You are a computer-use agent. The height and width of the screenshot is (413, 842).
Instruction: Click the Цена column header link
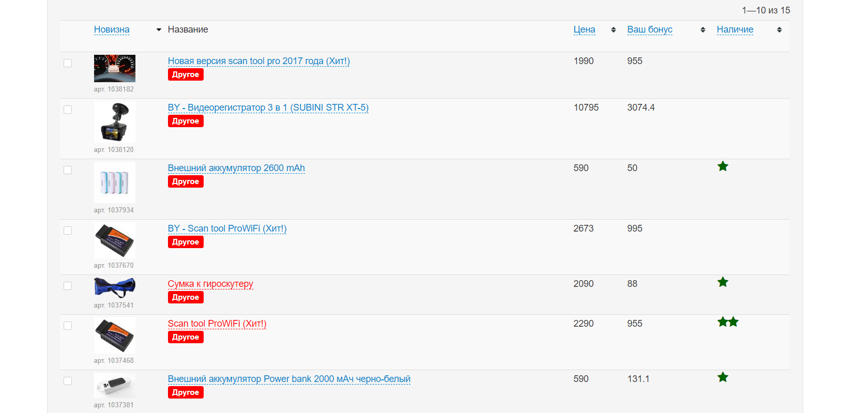click(x=584, y=30)
